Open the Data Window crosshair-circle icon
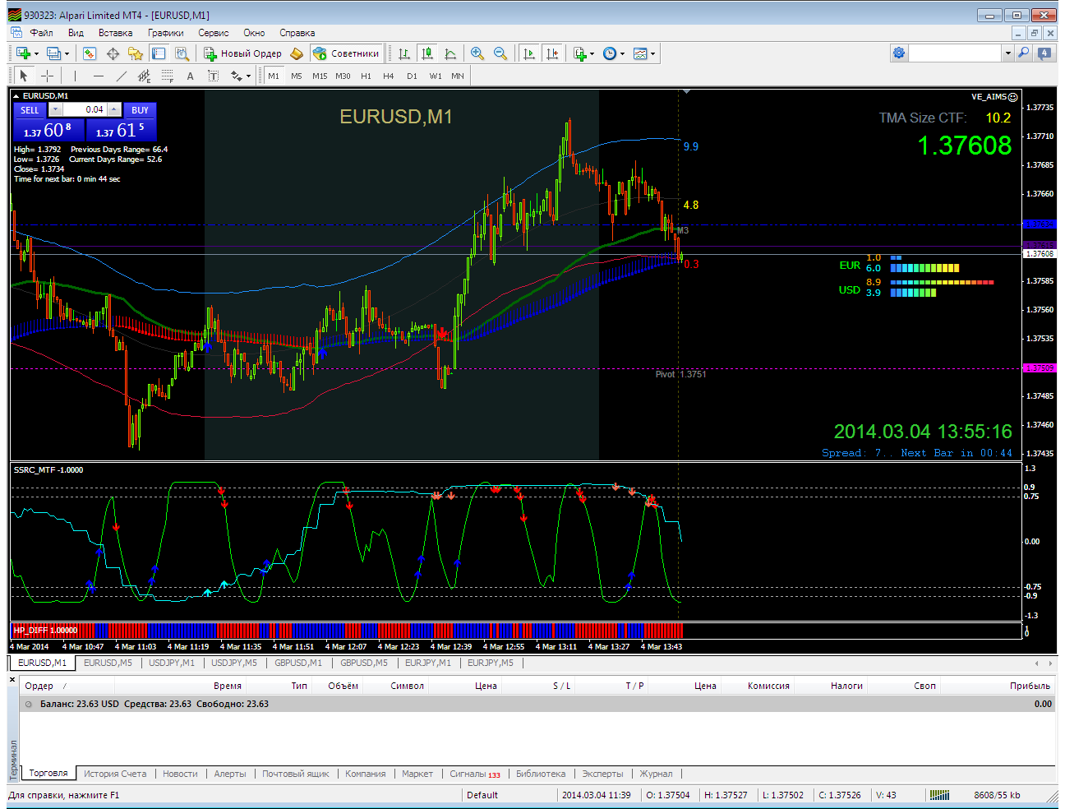The height and width of the screenshot is (809, 1065). tap(113, 53)
